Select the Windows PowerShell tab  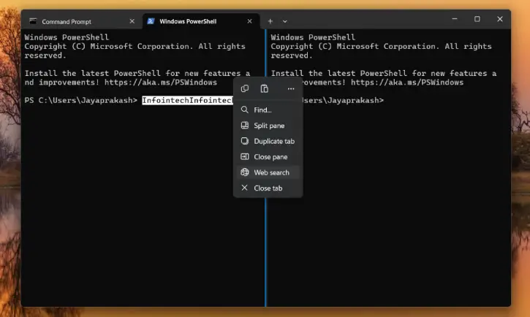pyautogui.click(x=194, y=21)
